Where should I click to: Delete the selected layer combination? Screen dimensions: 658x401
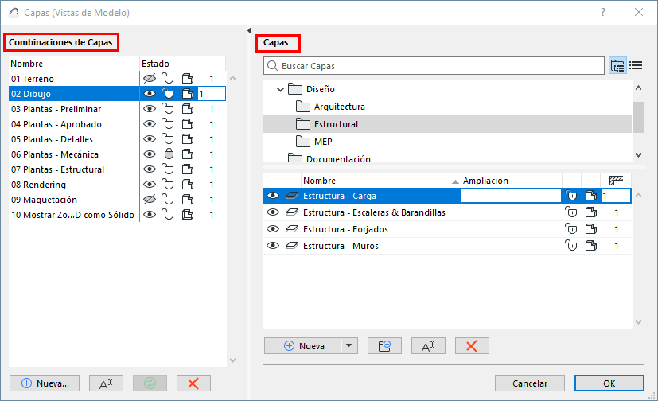click(x=193, y=383)
